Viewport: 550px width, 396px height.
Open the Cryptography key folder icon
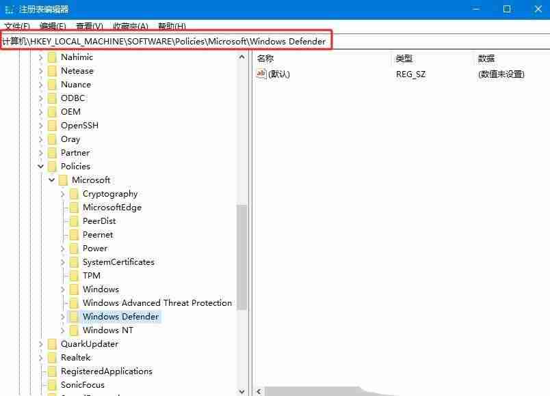74,193
